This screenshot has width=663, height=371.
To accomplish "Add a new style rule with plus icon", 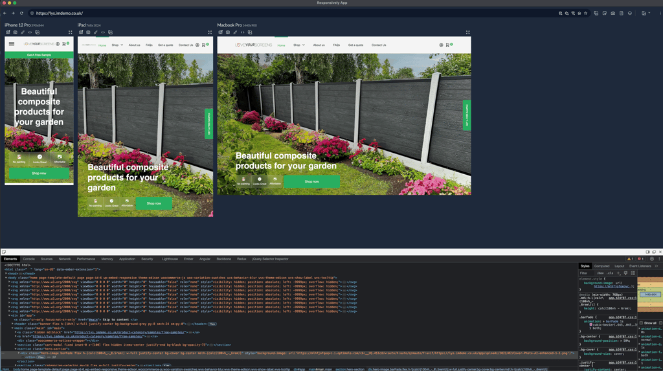I will pyautogui.click(x=618, y=273).
